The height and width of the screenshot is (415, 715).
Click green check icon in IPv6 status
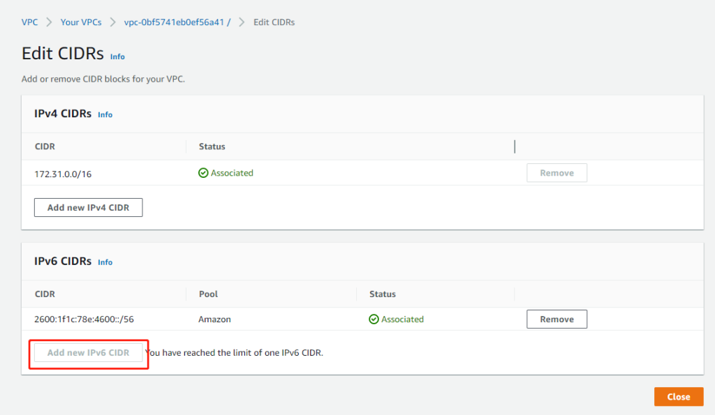(x=374, y=319)
